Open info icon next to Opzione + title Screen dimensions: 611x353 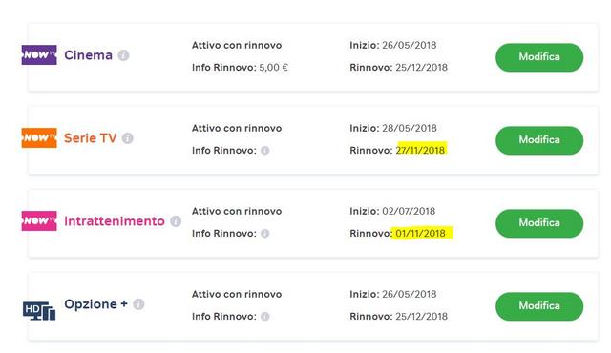(x=138, y=304)
